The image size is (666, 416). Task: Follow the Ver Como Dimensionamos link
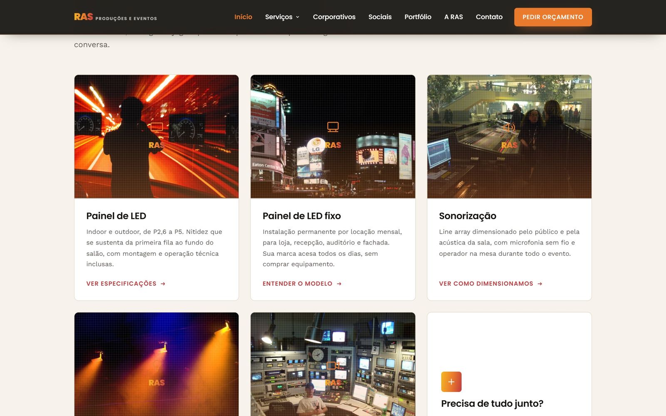click(x=491, y=284)
